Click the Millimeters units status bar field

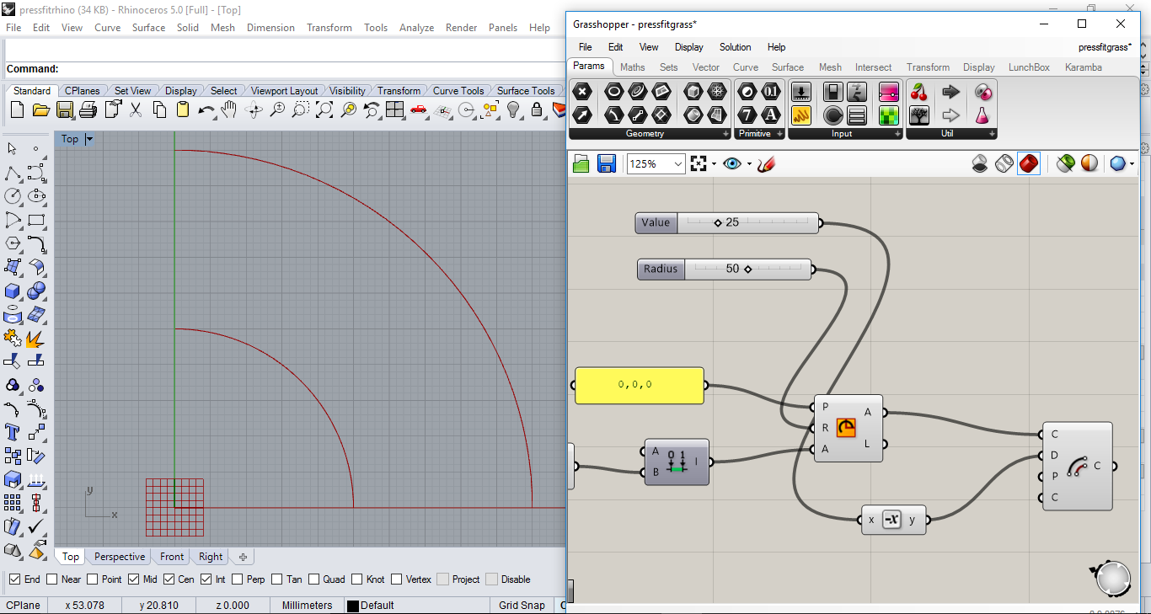click(x=307, y=605)
